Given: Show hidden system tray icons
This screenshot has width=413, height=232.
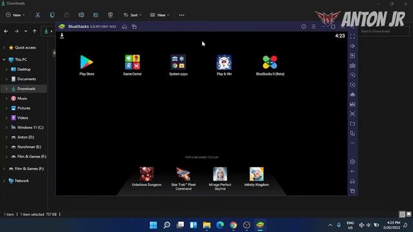Looking at the screenshot, I should 330,225.
